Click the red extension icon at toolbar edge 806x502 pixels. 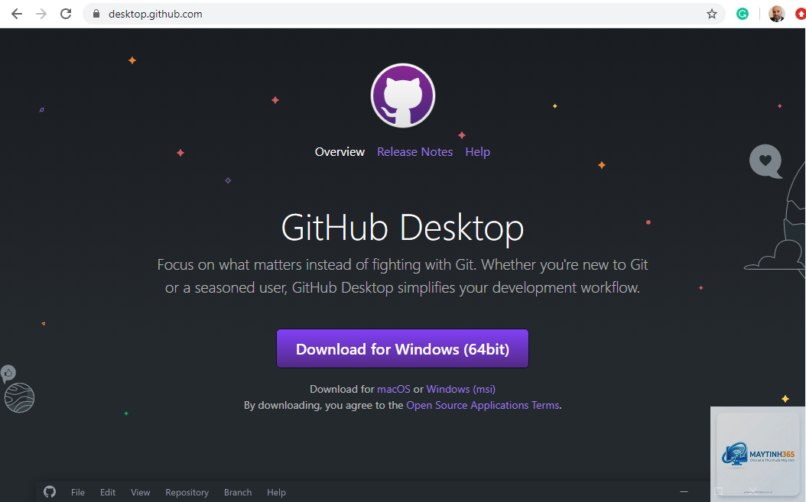click(801, 14)
